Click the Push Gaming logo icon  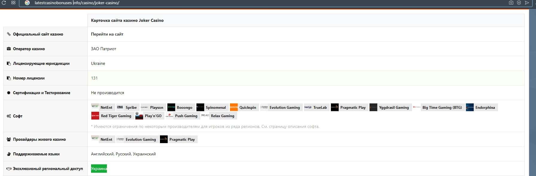pyautogui.click(x=169, y=116)
